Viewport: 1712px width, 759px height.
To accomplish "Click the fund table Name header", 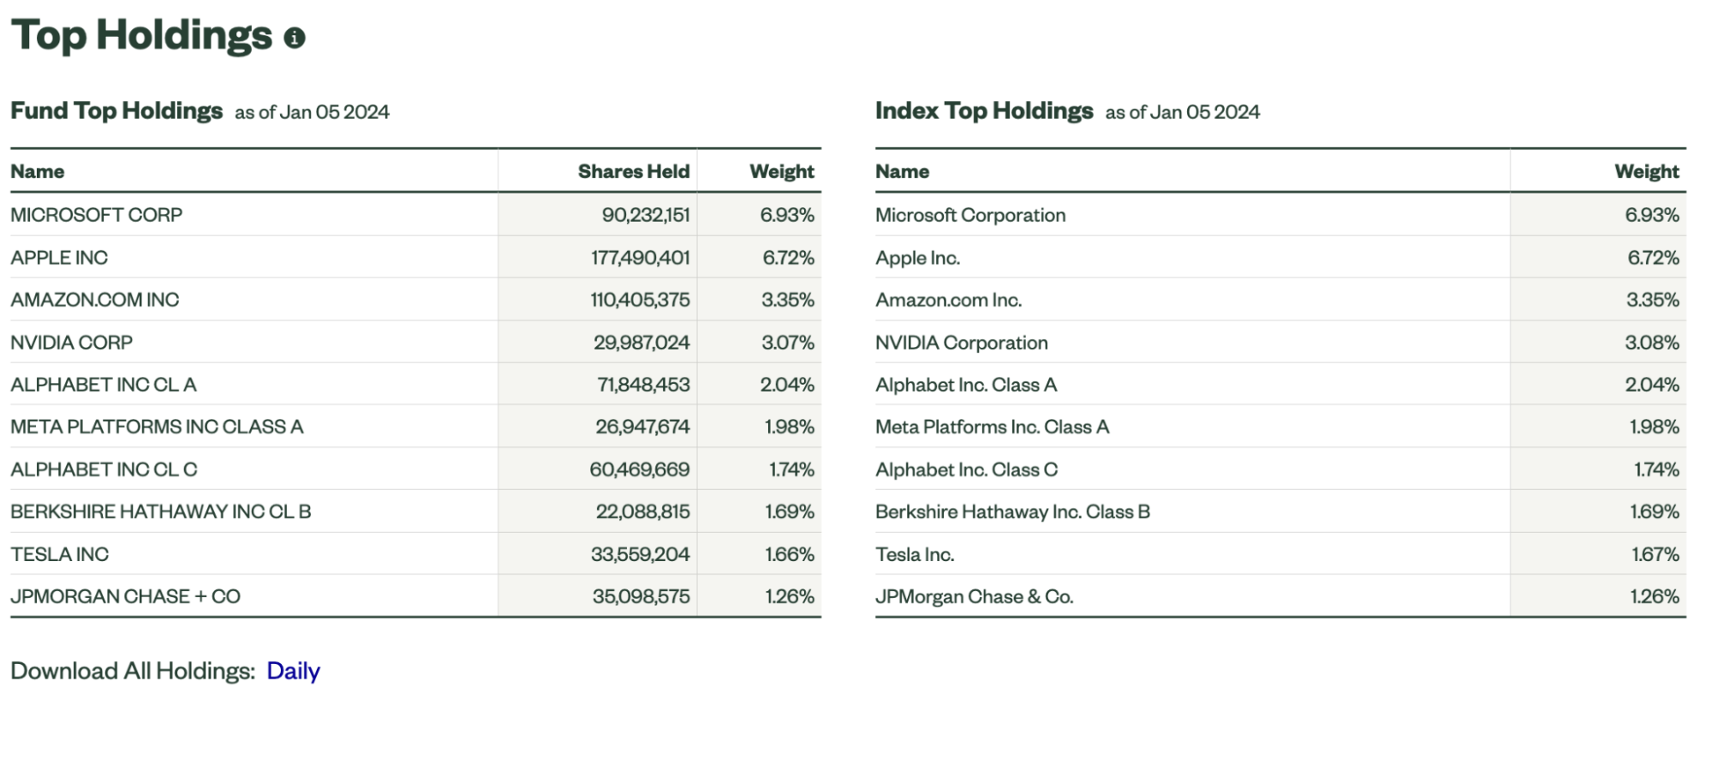I will coord(38,171).
